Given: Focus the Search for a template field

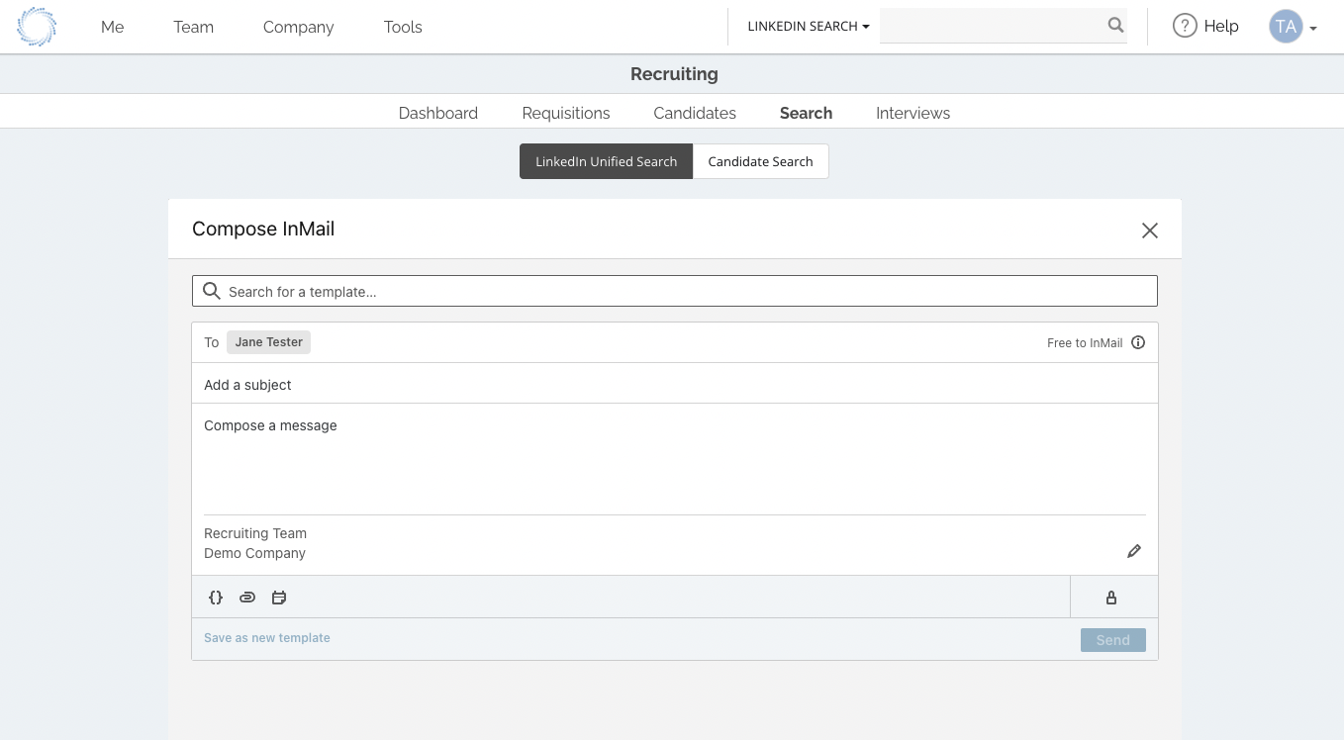Looking at the screenshot, I should (x=674, y=291).
